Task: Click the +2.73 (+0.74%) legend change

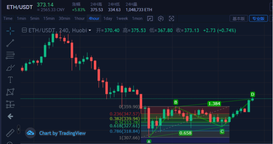Action: [220, 30]
